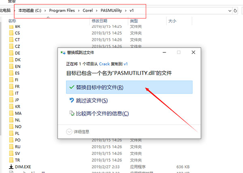This screenshot has width=243, height=173.
Task: Open the Crack source folder link
Action: 104,64
